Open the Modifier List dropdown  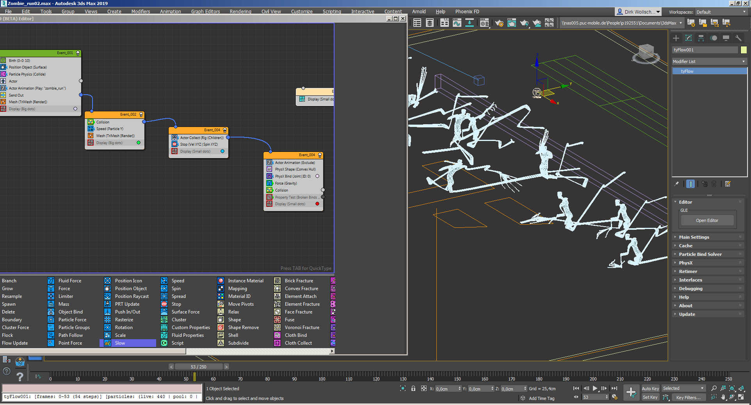coord(709,62)
